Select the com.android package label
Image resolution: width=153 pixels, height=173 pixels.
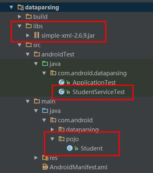tap(75, 120)
